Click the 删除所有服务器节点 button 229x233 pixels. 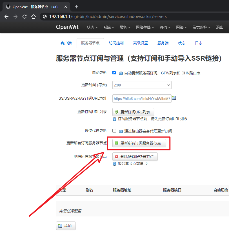click(135, 157)
